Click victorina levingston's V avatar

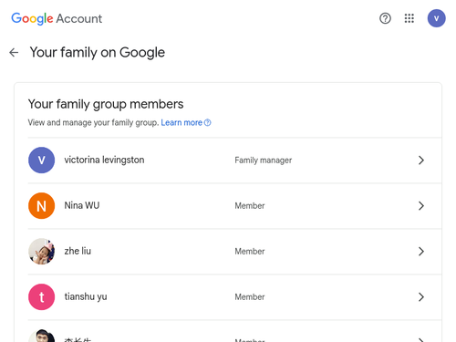tap(42, 161)
